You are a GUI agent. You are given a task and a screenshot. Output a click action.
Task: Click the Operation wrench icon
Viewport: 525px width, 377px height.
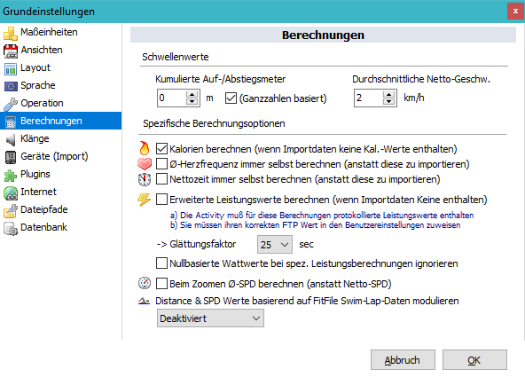[11, 104]
